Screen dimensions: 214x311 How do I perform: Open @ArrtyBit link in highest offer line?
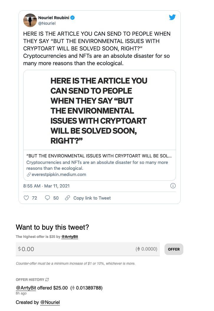tap(70, 237)
